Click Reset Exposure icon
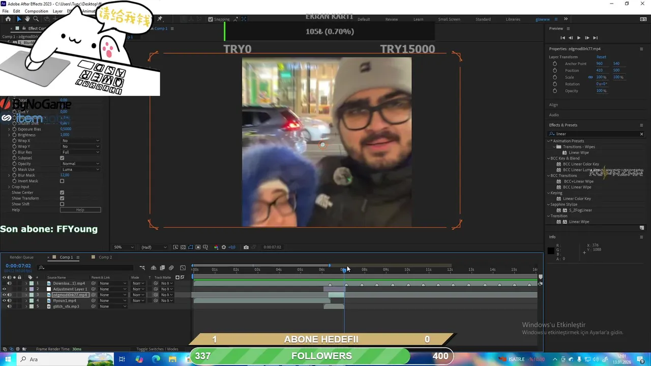The width and height of the screenshot is (651, 366). [x=224, y=247]
